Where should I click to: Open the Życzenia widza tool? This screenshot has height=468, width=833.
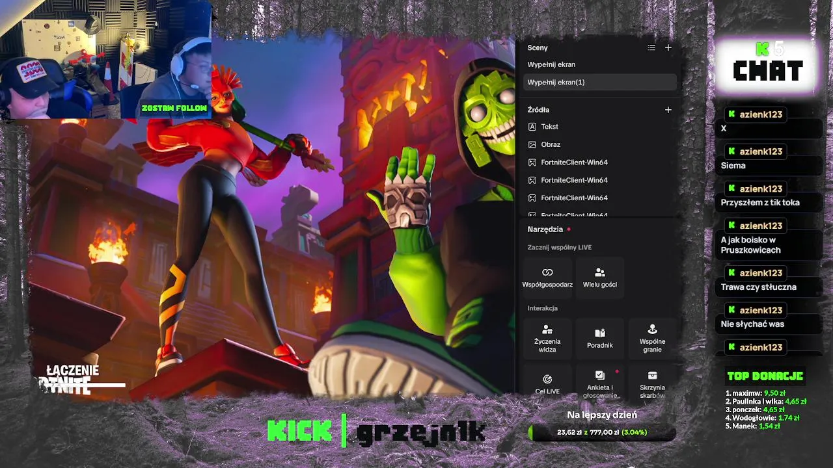tap(547, 338)
